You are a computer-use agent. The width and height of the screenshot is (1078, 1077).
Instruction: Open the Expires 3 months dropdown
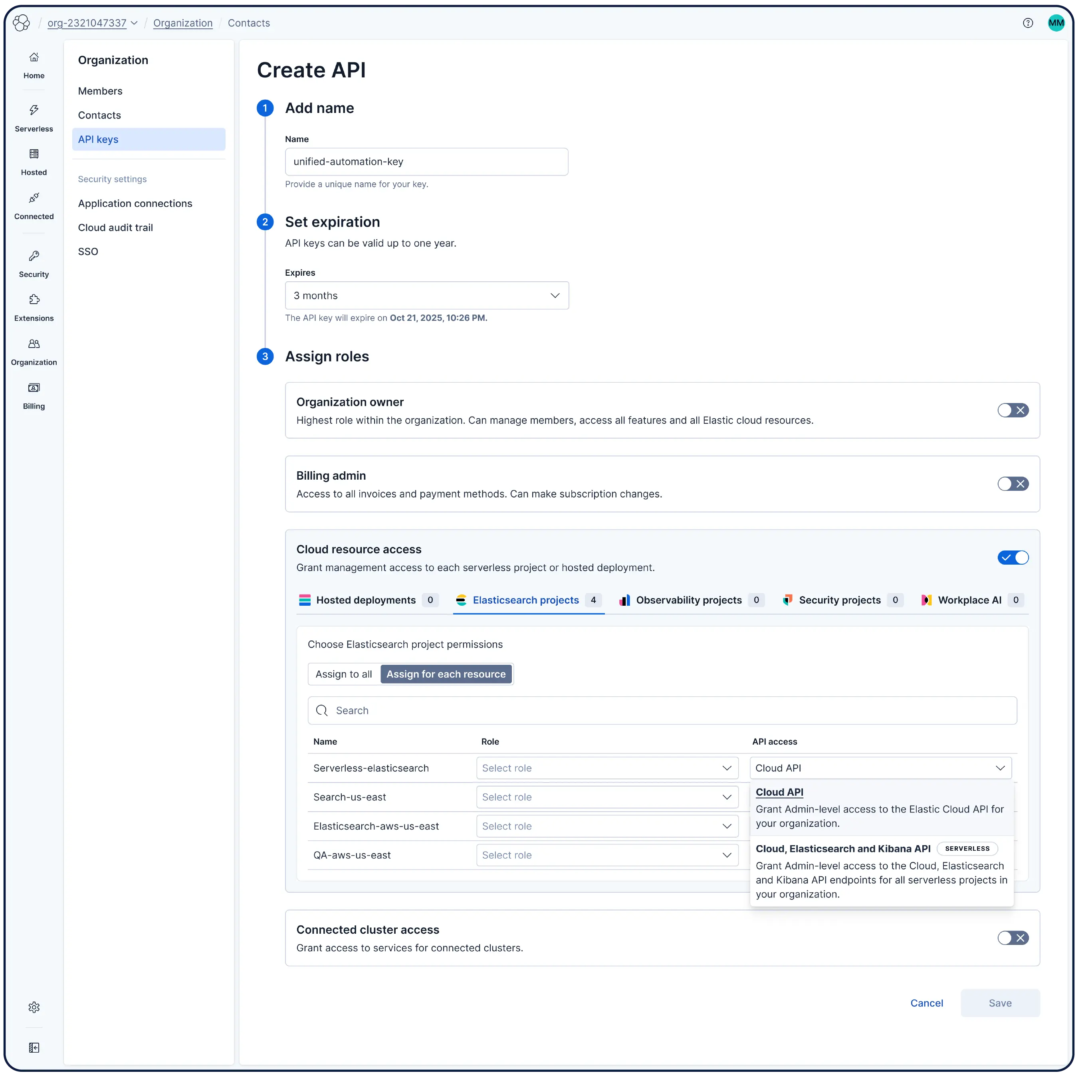427,296
